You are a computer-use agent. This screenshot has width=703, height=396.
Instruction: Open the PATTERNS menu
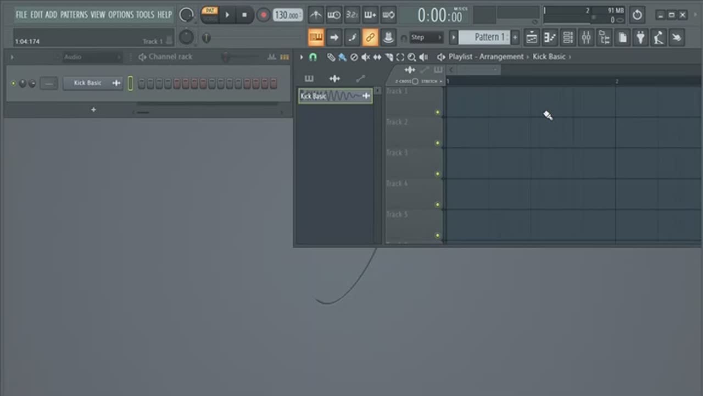click(74, 15)
